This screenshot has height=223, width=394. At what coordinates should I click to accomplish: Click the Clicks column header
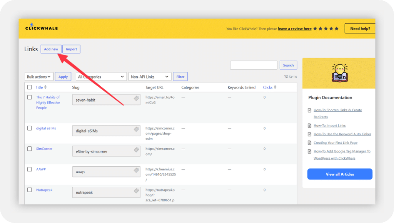268,87
